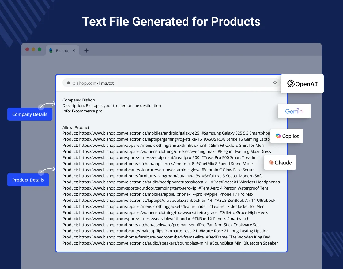The width and height of the screenshot is (343, 269).
Task: Click the iphone-17-pro product URL
Action: point(141,194)
